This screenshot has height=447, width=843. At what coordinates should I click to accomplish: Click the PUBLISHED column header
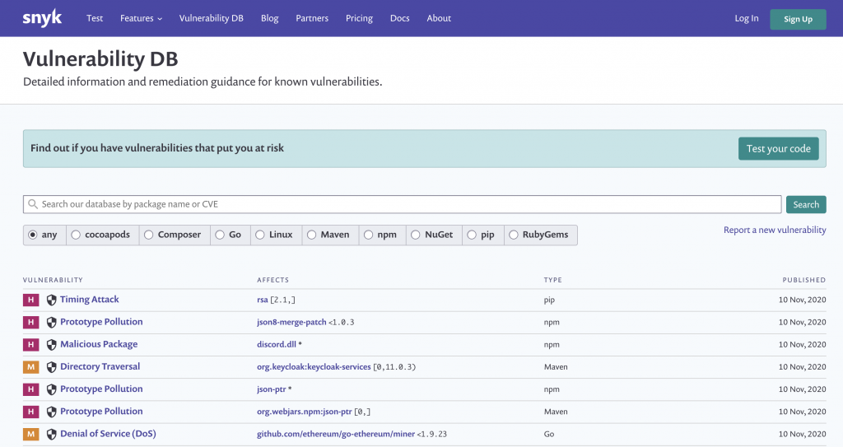coord(803,280)
